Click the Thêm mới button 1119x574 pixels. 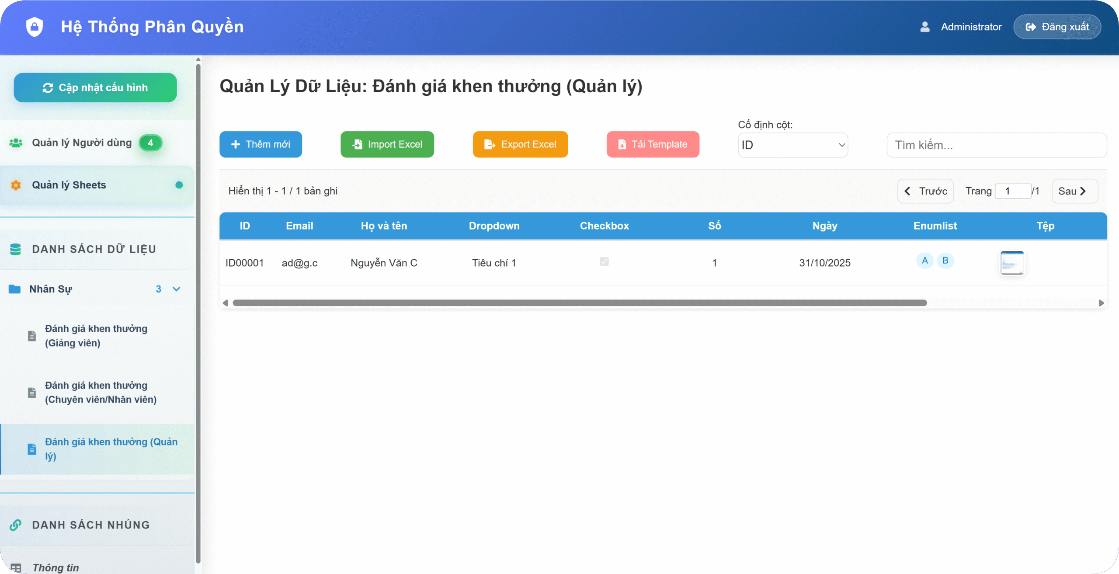(x=261, y=144)
